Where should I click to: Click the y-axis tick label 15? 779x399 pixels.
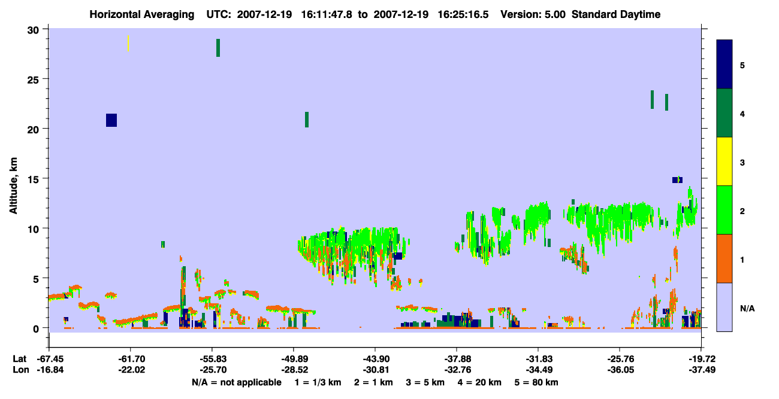pos(35,178)
